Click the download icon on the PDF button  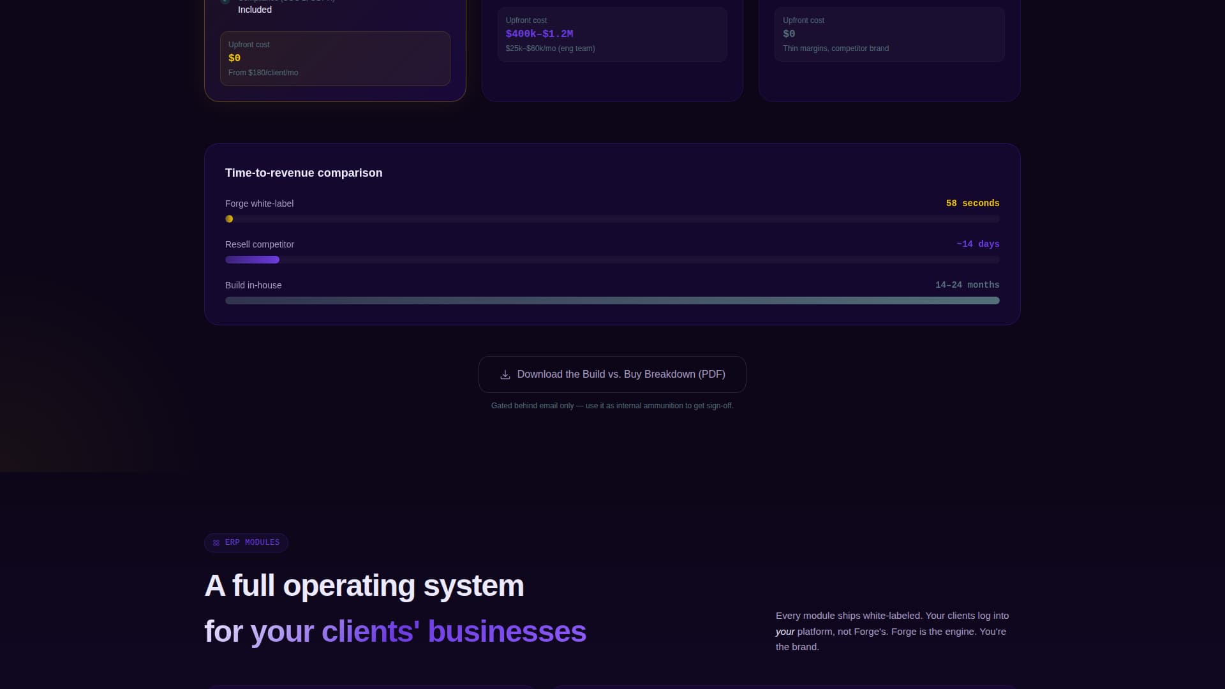pyautogui.click(x=505, y=374)
